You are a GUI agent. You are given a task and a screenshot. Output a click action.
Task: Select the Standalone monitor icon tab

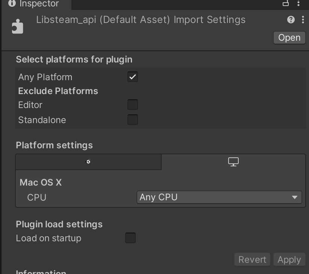coord(233,161)
